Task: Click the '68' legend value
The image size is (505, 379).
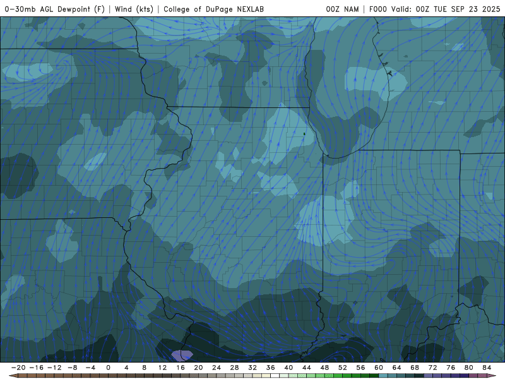Action: [x=415, y=368]
